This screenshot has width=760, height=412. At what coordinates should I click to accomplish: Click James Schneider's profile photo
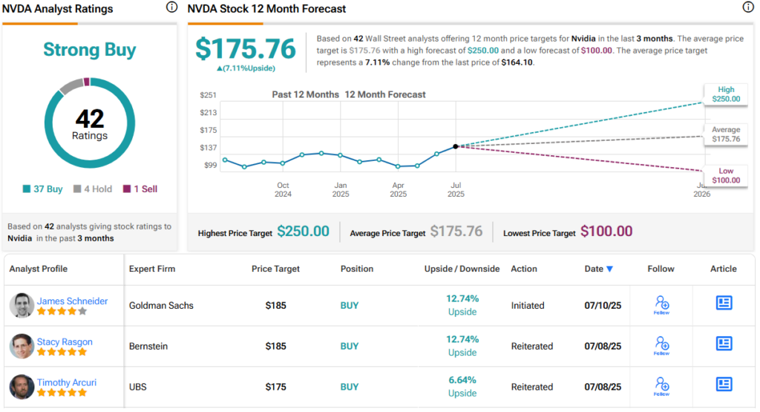coord(22,305)
